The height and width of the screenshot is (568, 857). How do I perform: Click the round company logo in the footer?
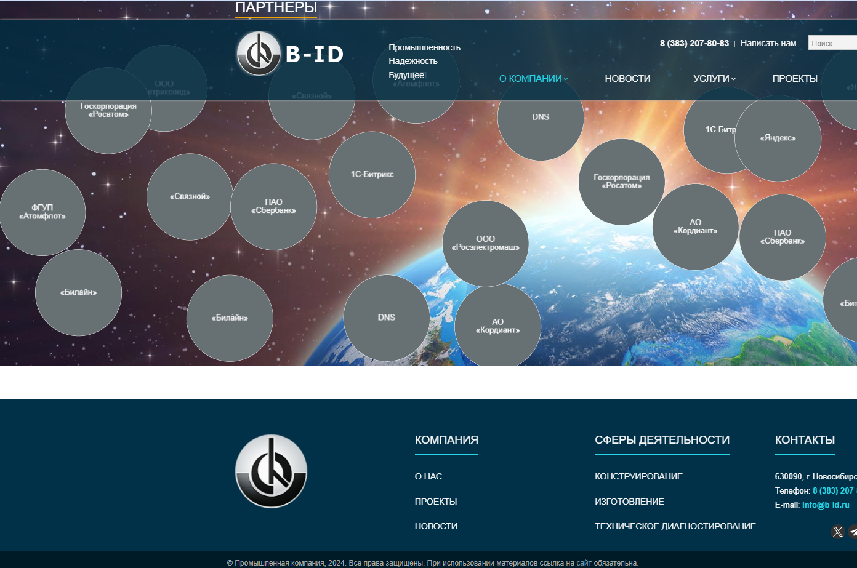pos(271,471)
